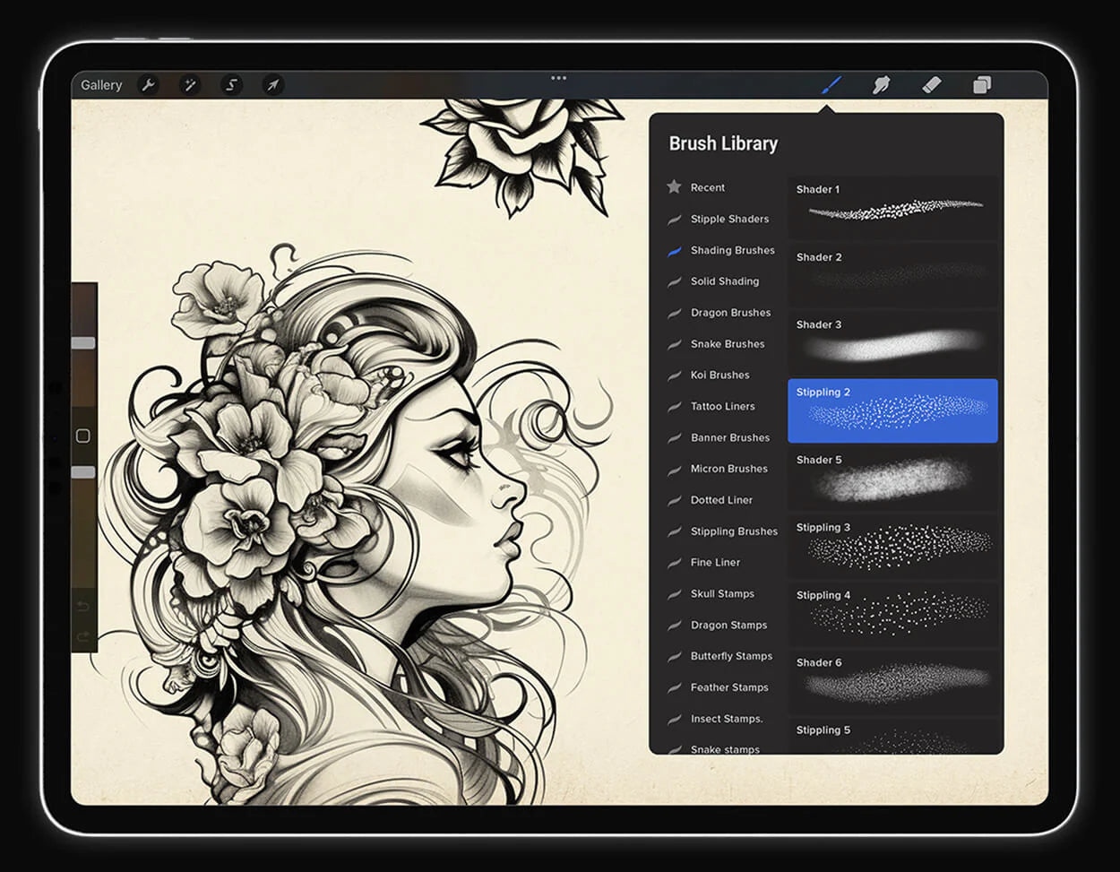
Task: Tap the brush-stroke icon beside Butterfly Stamps
Action: [x=674, y=657]
